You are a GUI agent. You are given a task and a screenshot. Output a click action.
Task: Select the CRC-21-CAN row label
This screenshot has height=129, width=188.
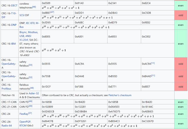[9, 107]
